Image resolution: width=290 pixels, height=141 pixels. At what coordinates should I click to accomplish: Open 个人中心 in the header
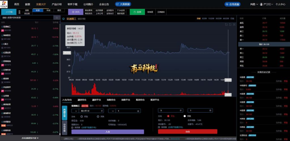pyautogui.click(x=280, y=4)
